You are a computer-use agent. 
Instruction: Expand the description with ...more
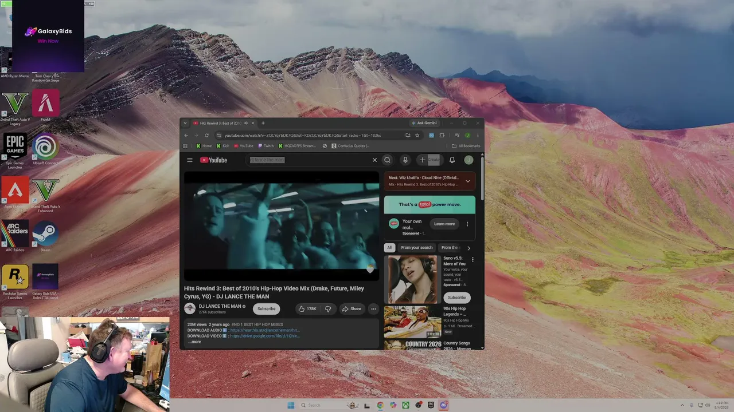(x=195, y=342)
